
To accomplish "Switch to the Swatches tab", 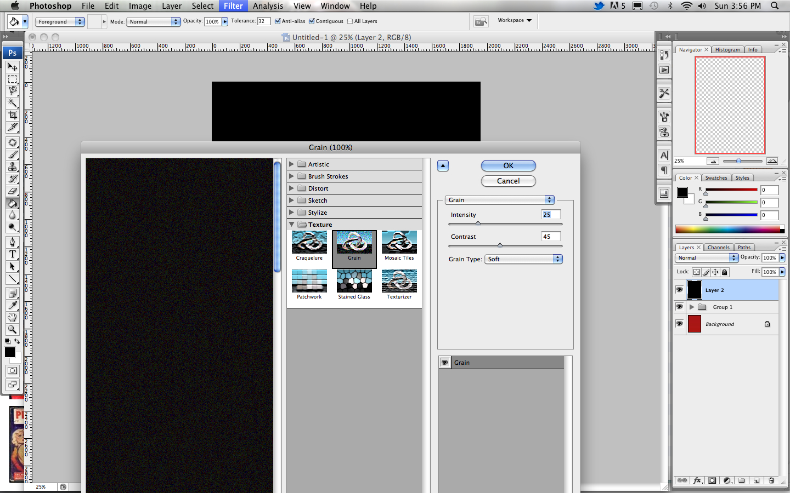I will pos(716,177).
